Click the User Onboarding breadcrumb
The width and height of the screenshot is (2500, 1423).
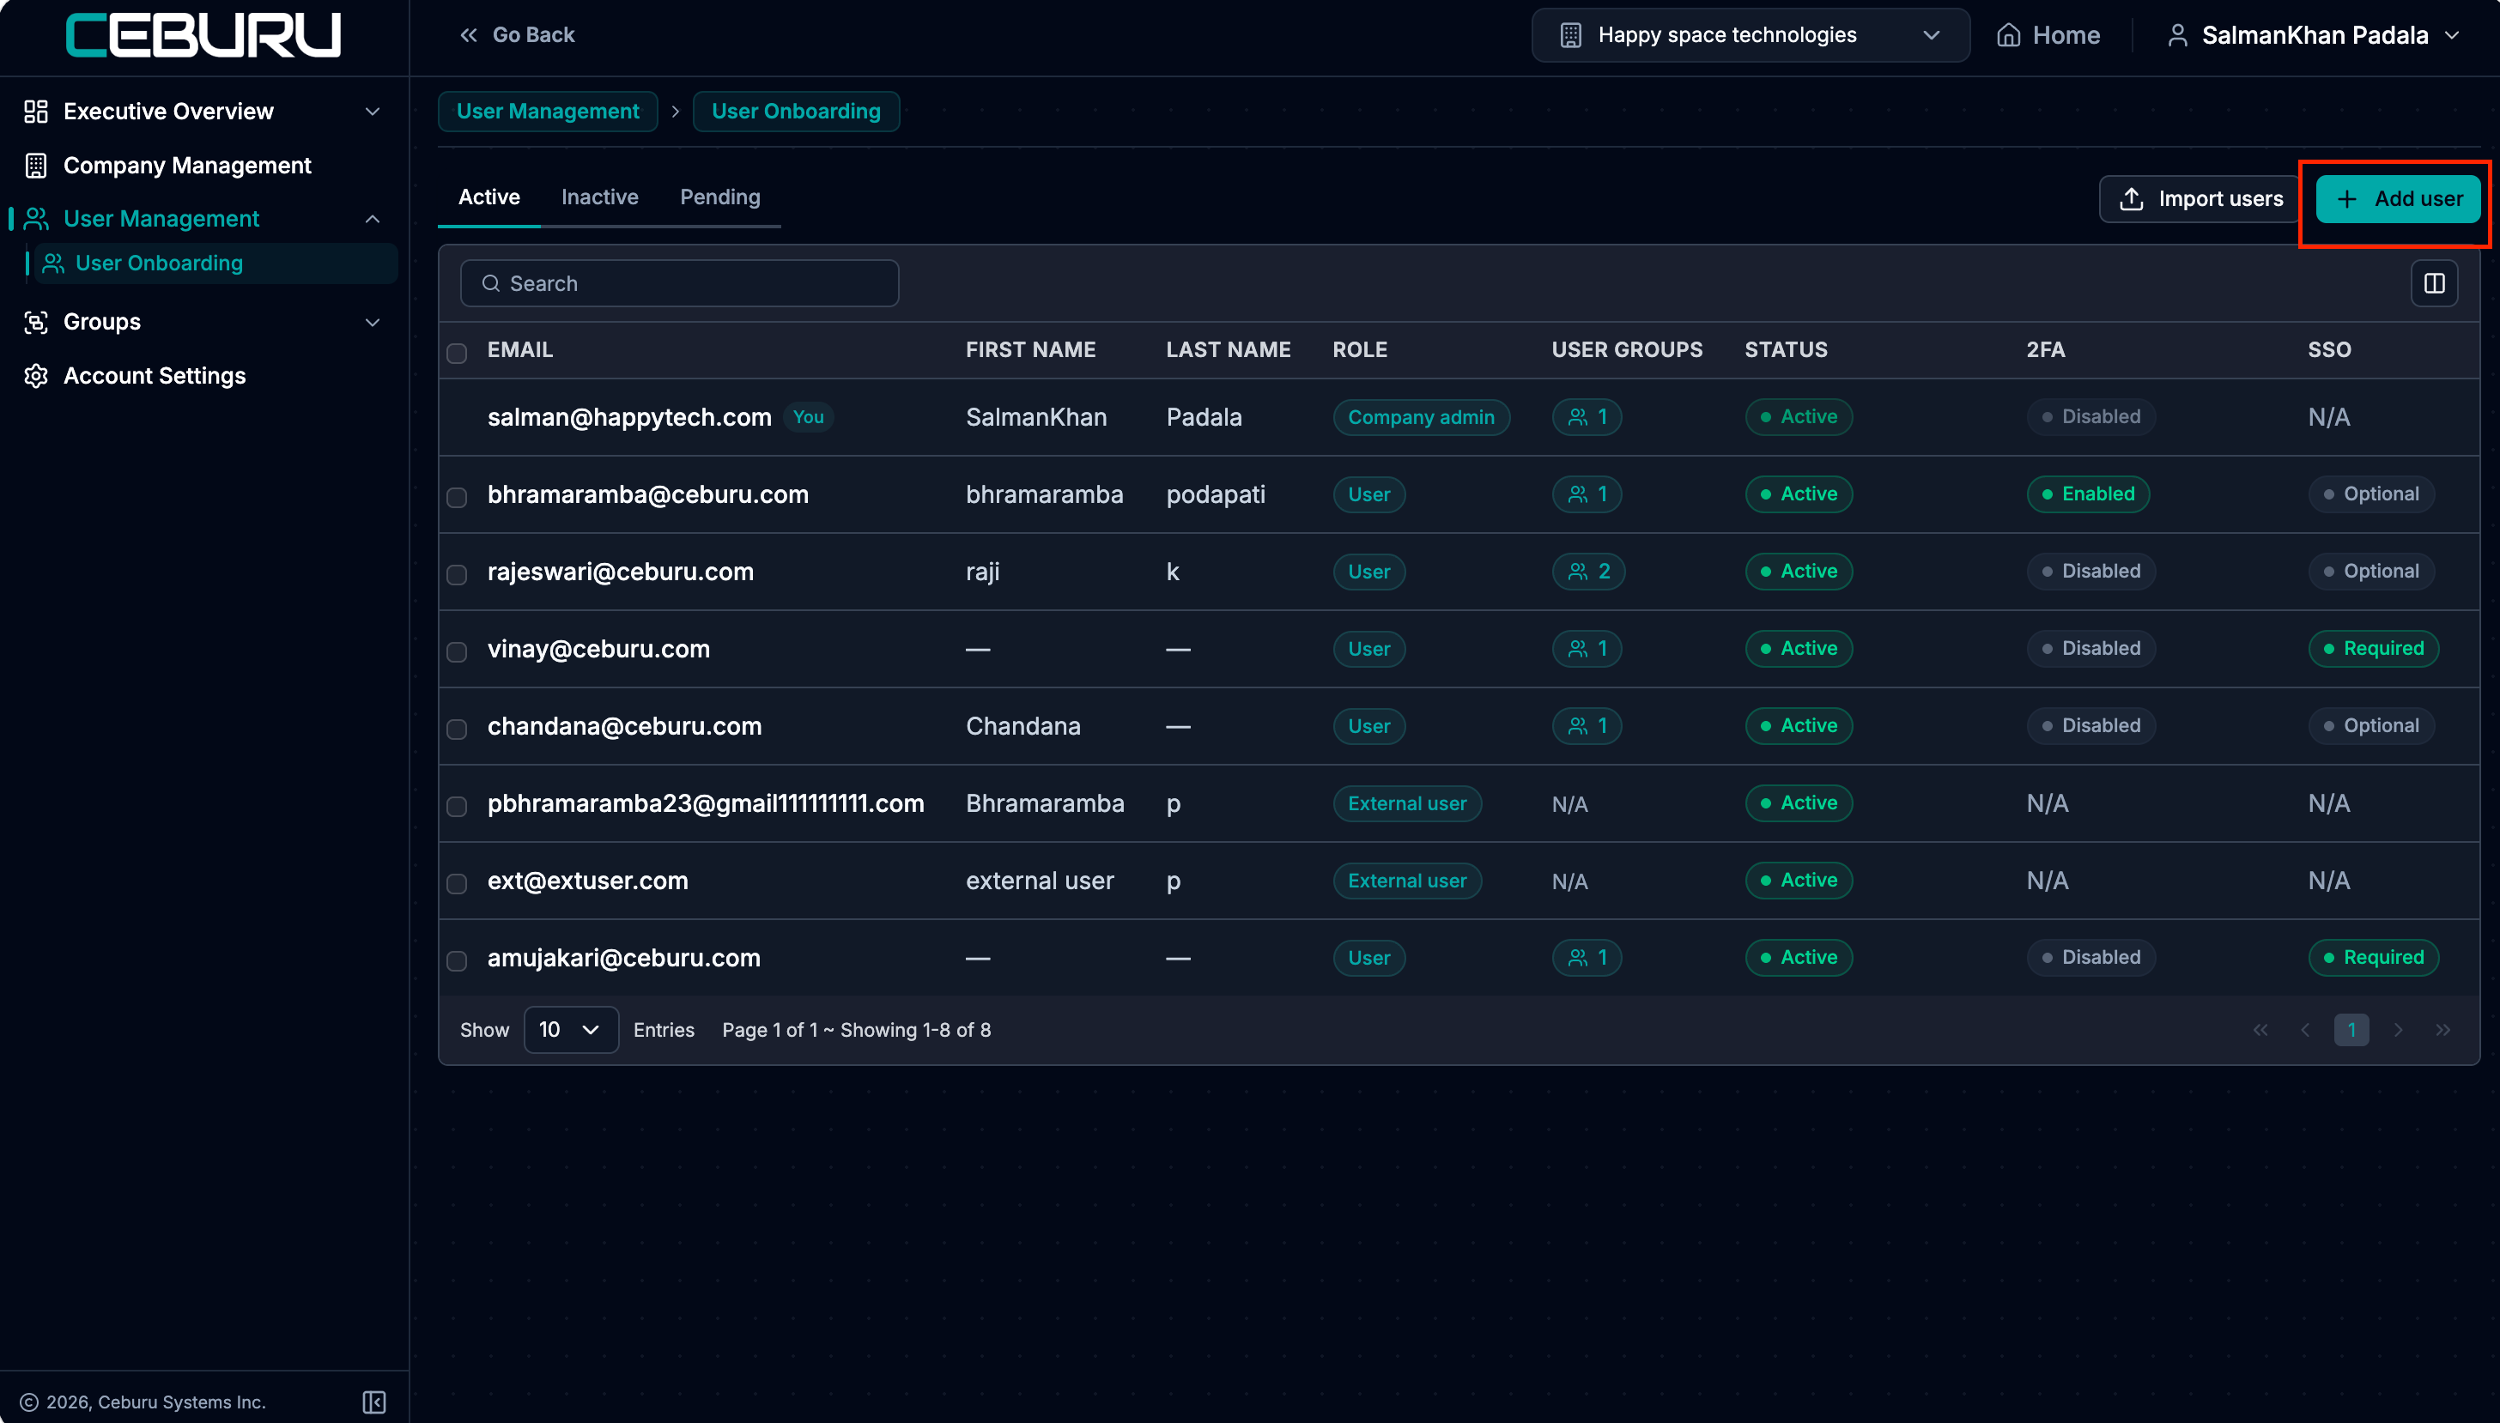tap(796, 112)
